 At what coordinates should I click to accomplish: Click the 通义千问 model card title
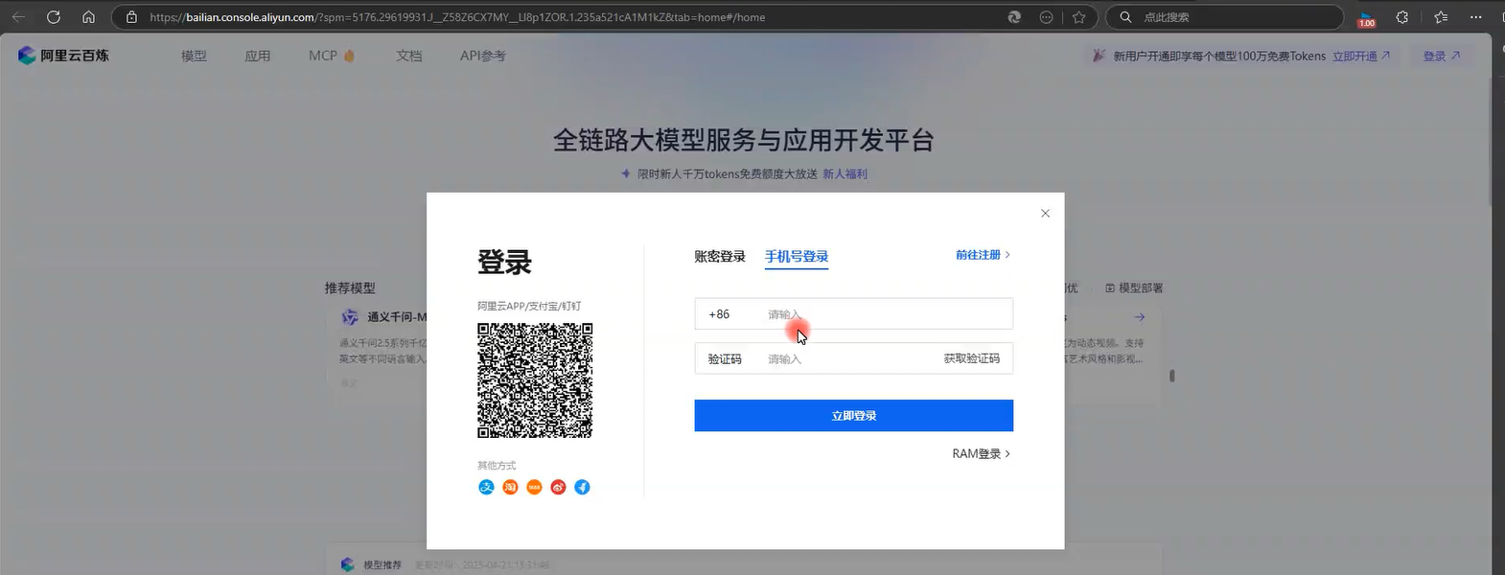[397, 317]
